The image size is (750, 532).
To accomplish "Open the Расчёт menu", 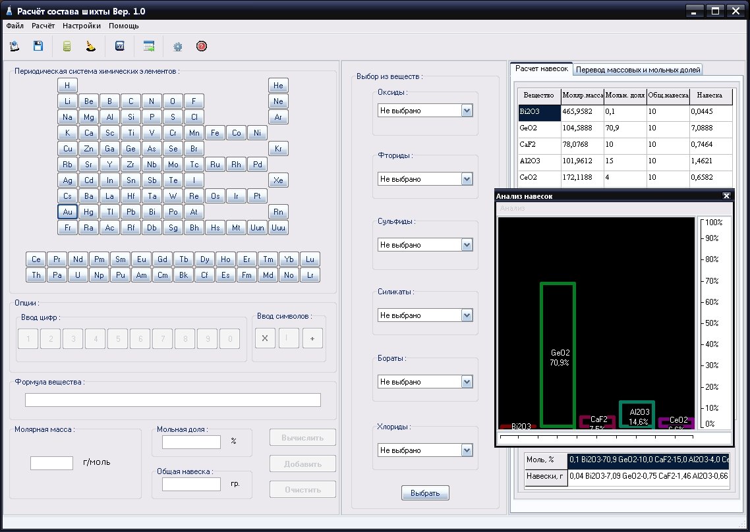I will point(43,26).
